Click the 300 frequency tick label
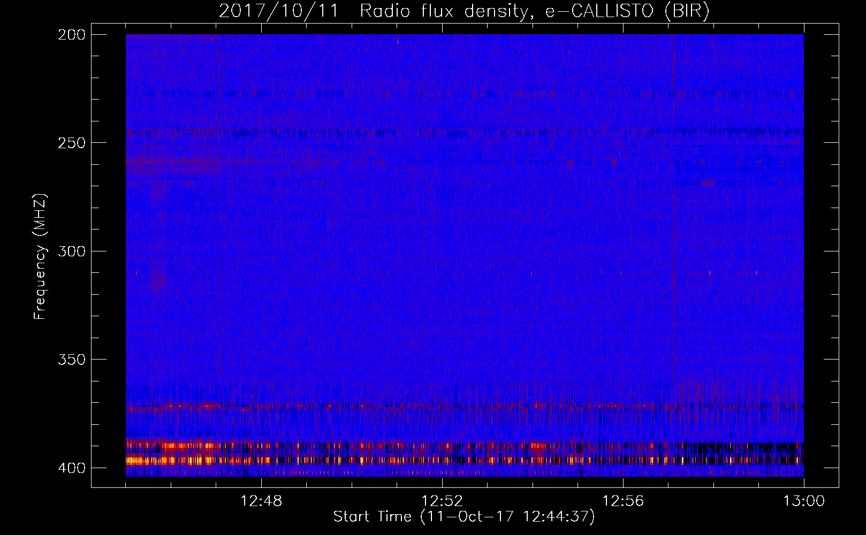The height and width of the screenshot is (535, 866). (72, 251)
